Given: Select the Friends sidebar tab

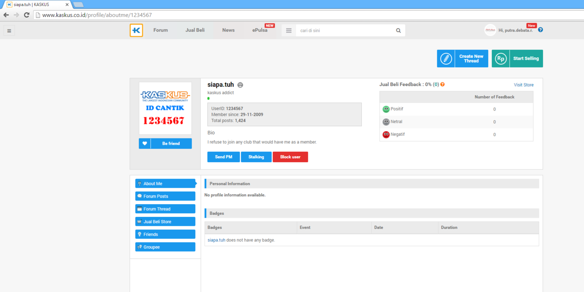Looking at the screenshot, I should (x=165, y=234).
